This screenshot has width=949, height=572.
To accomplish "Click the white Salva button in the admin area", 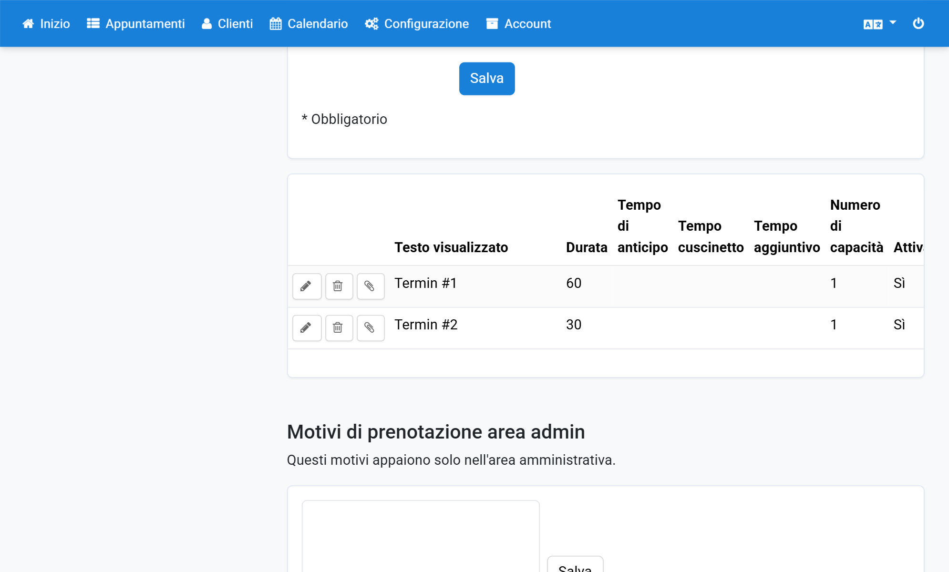I will pos(575,565).
